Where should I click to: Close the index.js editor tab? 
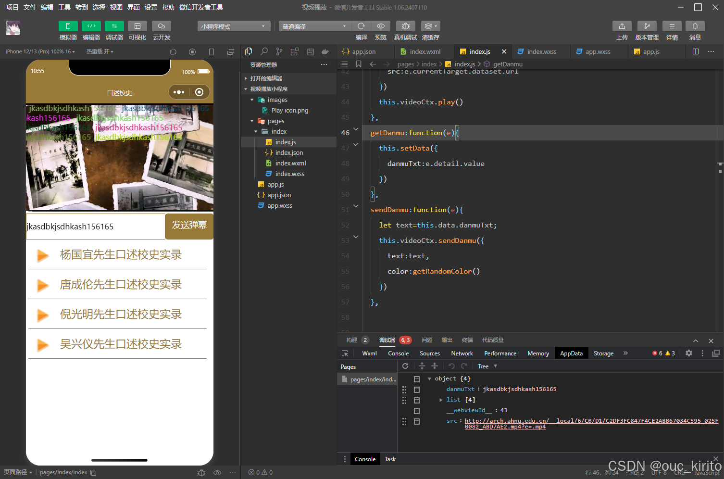pos(504,51)
